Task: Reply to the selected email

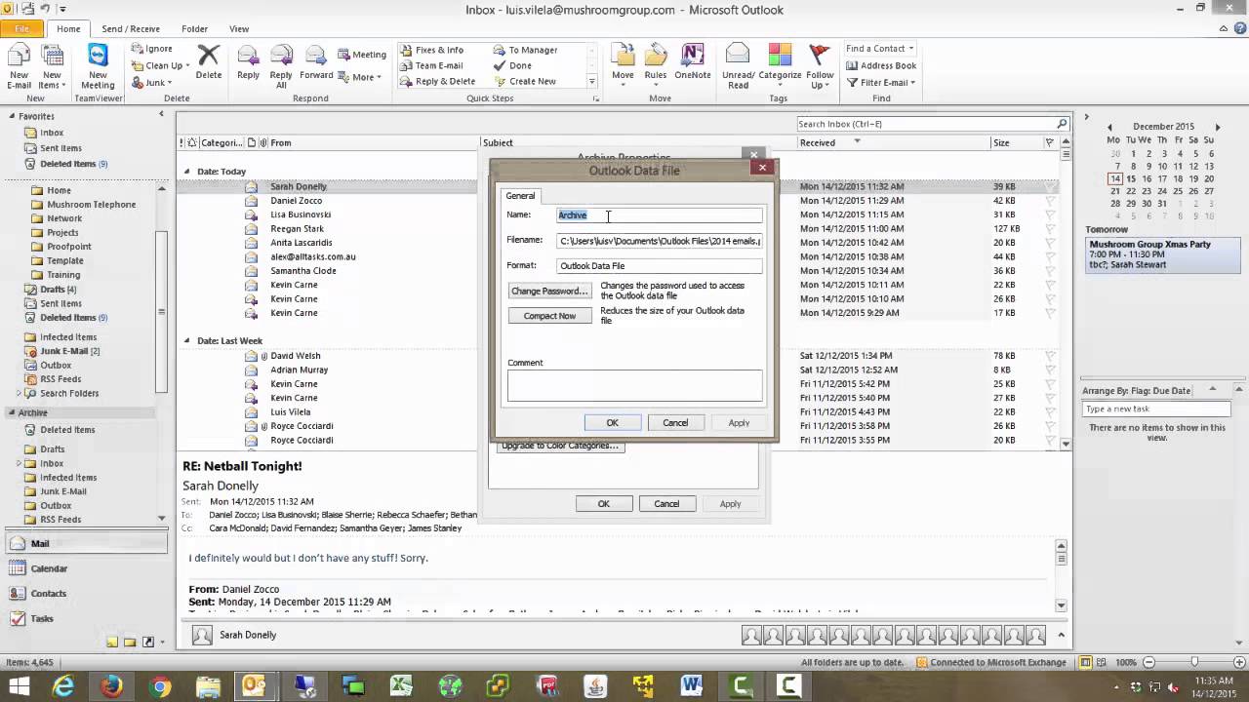Action: tap(248, 62)
